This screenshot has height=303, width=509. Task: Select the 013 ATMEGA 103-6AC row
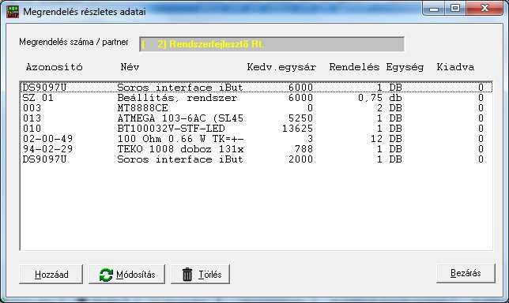click(256, 118)
